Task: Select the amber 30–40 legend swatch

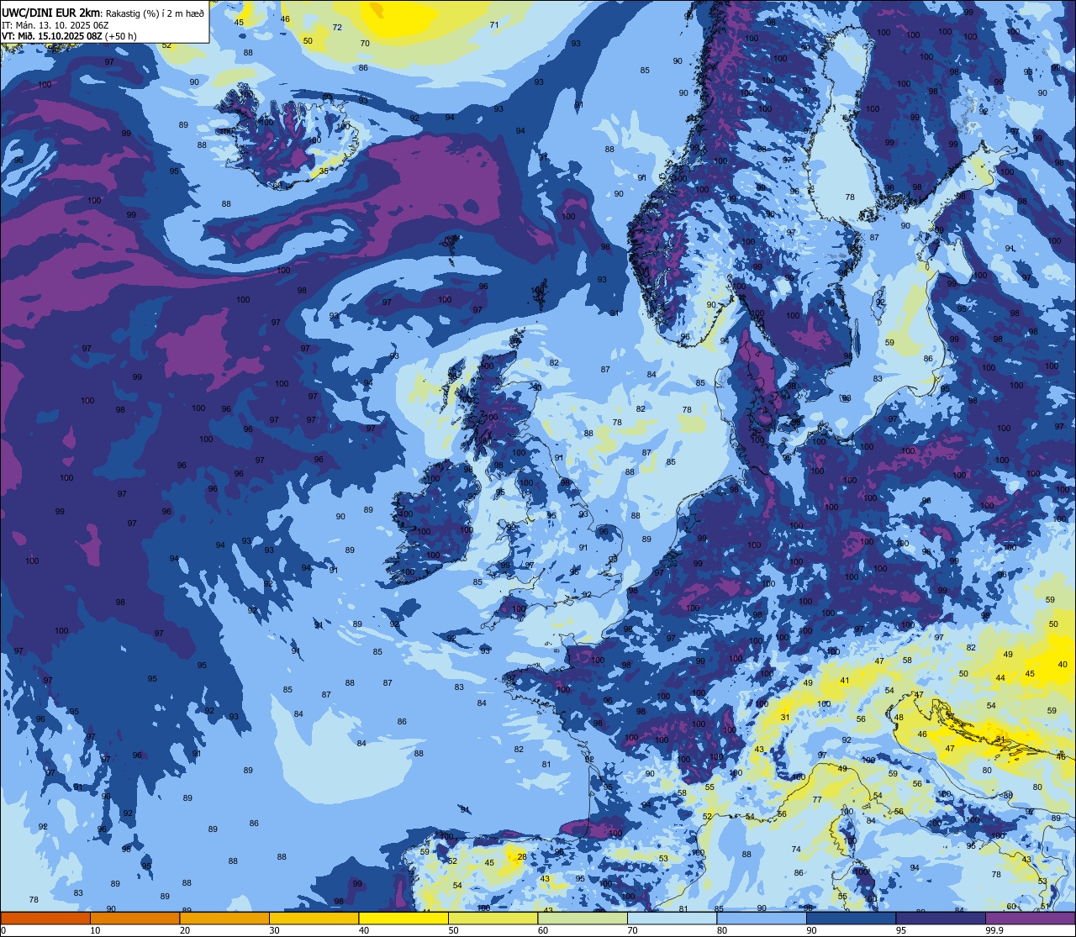Action: [x=314, y=918]
